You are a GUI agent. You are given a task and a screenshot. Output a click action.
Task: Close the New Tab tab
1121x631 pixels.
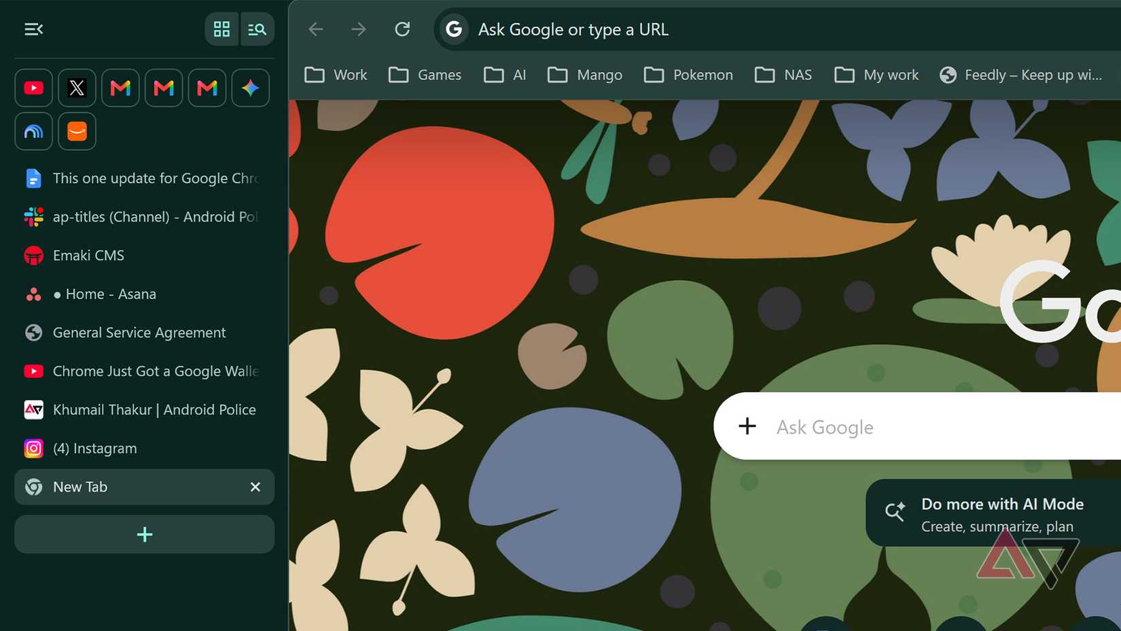pyautogui.click(x=255, y=487)
